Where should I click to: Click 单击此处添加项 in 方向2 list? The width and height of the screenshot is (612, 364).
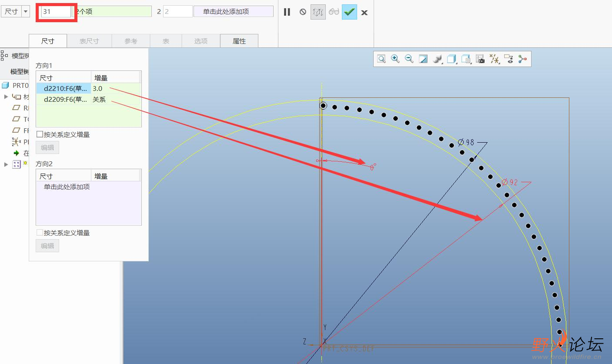point(67,187)
